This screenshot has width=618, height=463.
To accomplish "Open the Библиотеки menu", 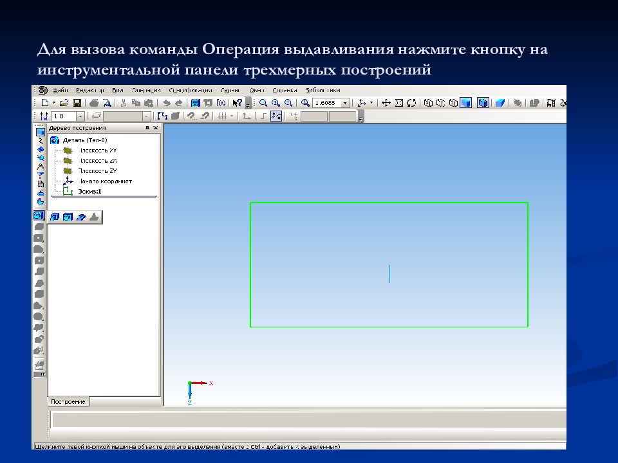I will 323,90.
